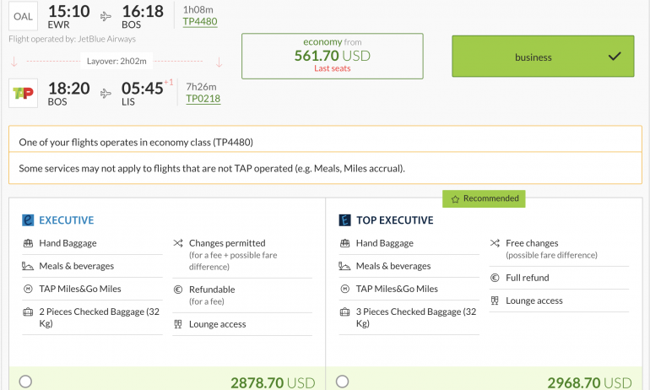Open flight number TP4480 details
This screenshot has width=650, height=390.
[x=202, y=22]
